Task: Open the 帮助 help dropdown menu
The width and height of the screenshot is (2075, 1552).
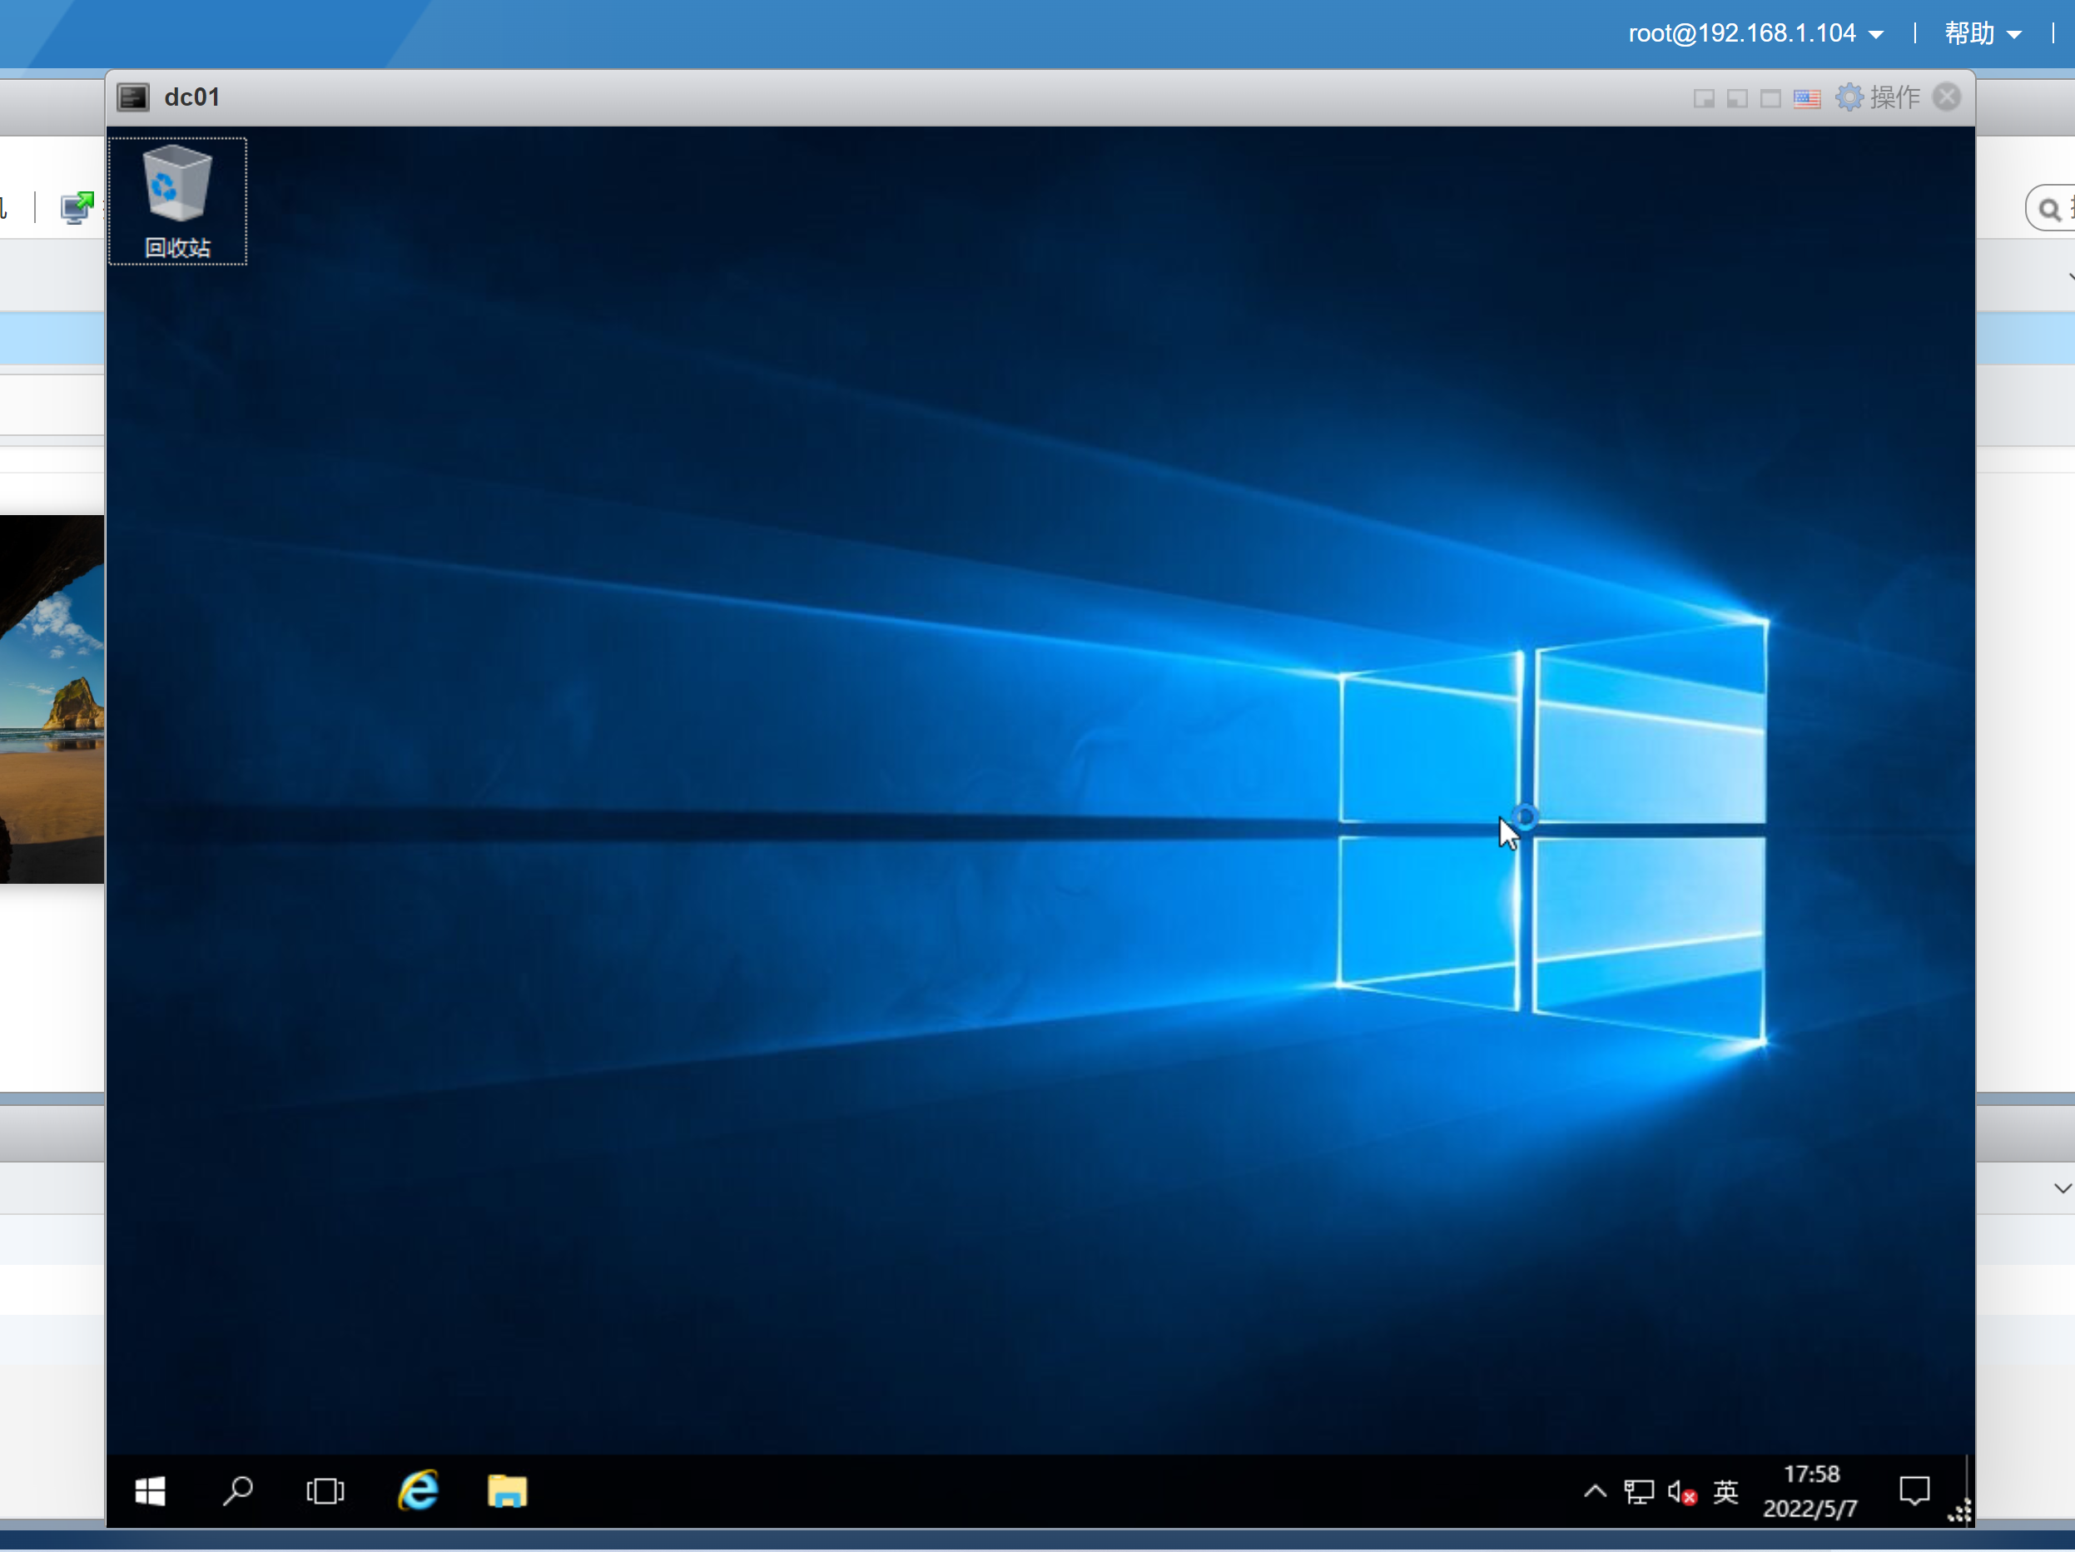Action: 1981,34
